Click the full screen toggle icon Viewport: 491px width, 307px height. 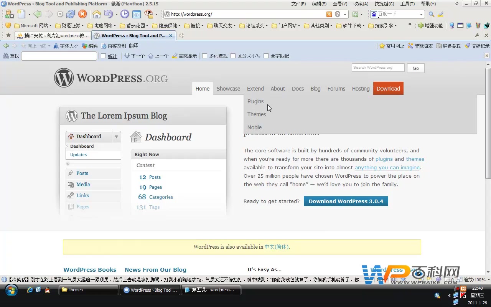(x=137, y=14)
